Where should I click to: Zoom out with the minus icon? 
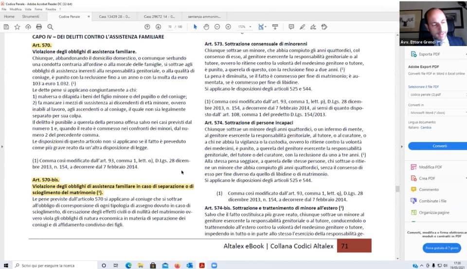217,27
